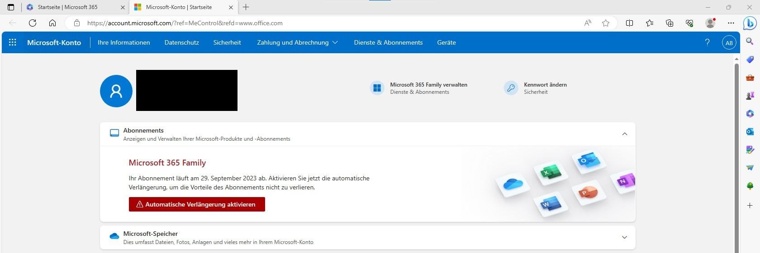Open a new browser tab
Viewport: 760px width, 253px height.
point(246,7)
